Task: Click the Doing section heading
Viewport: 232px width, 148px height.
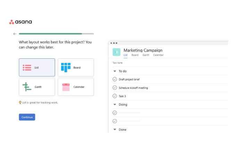Action: pos(123,104)
